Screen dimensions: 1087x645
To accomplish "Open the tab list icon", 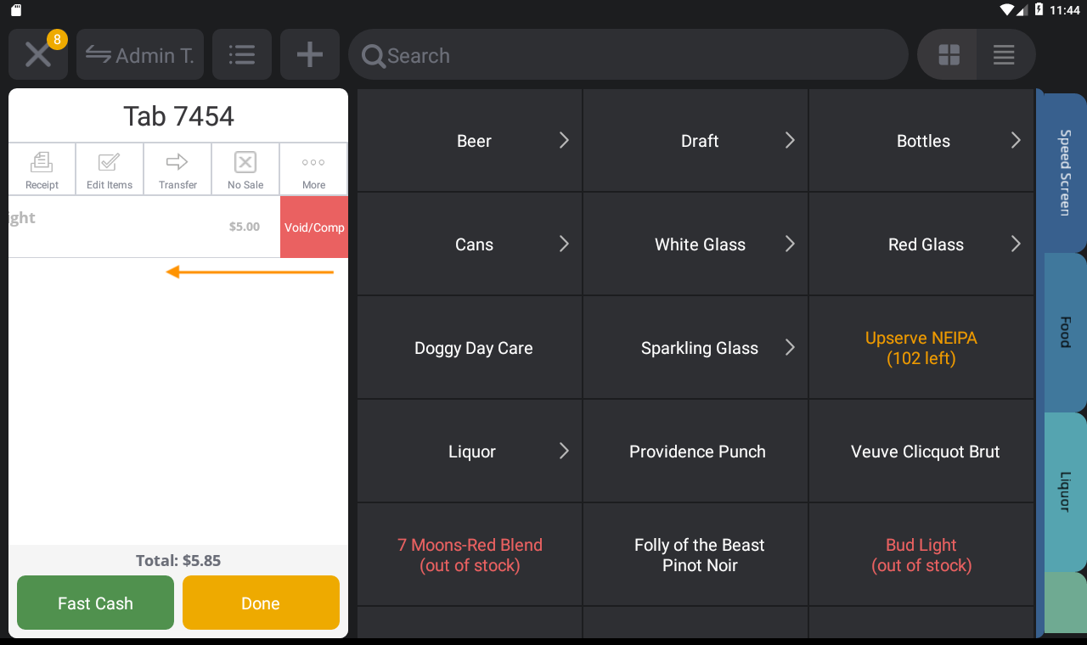I will tap(242, 55).
